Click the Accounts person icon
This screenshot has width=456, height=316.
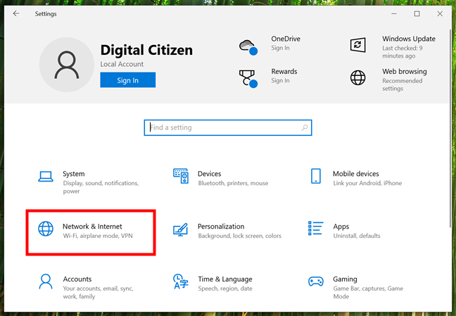pyautogui.click(x=46, y=282)
